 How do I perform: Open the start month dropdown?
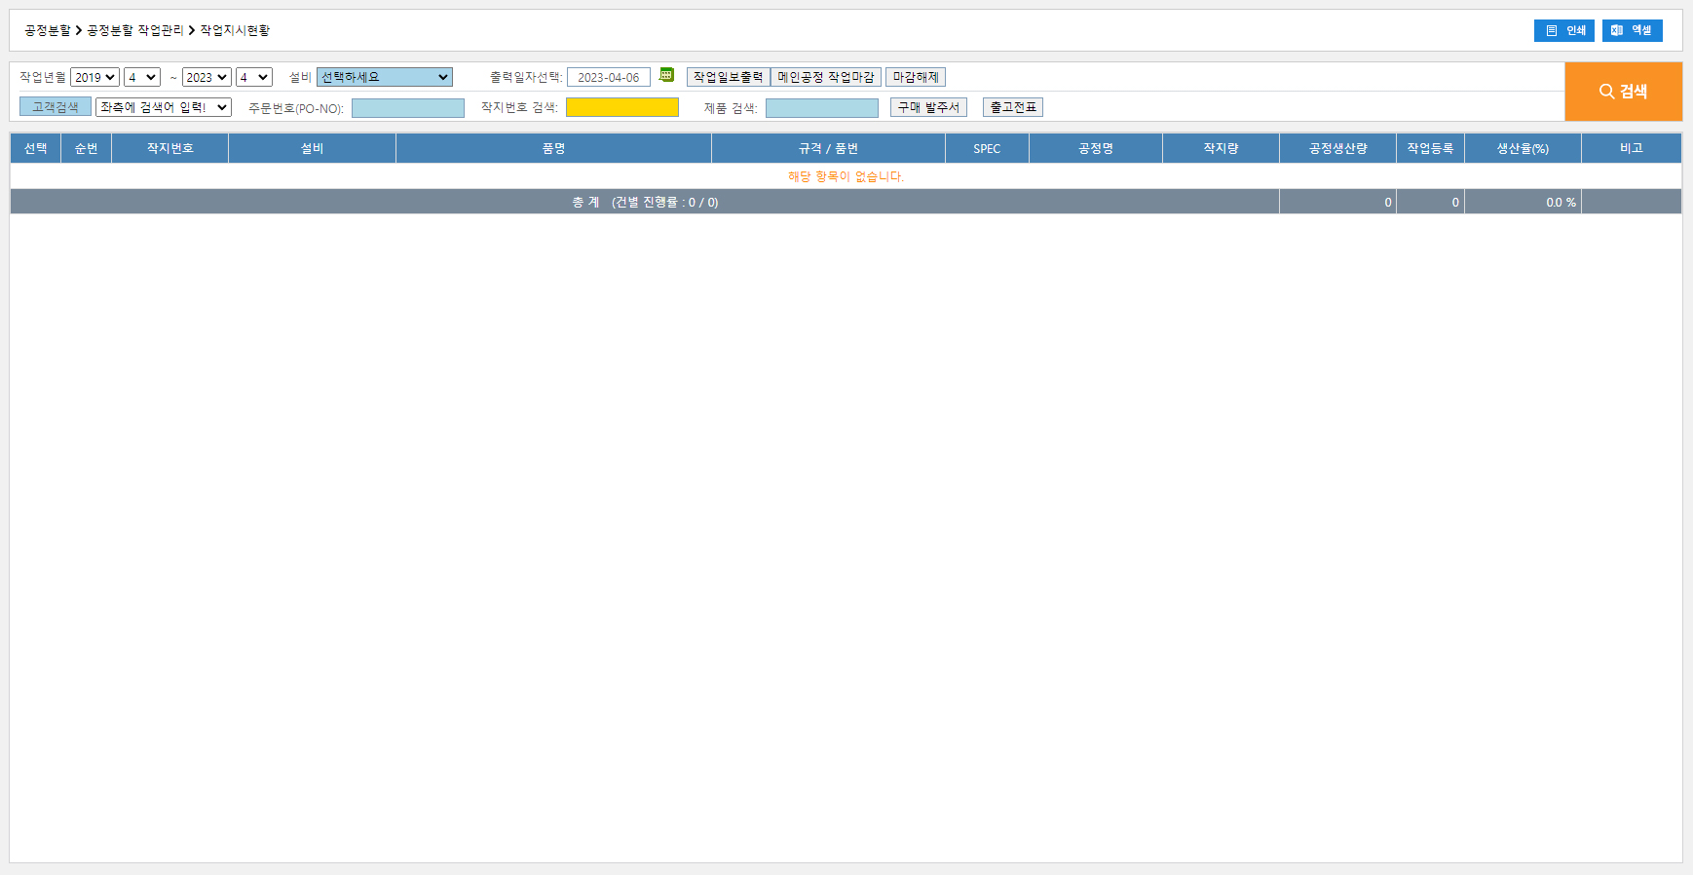[141, 77]
